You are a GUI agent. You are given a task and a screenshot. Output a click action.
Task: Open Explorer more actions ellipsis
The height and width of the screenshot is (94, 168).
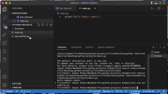(50, 8)
